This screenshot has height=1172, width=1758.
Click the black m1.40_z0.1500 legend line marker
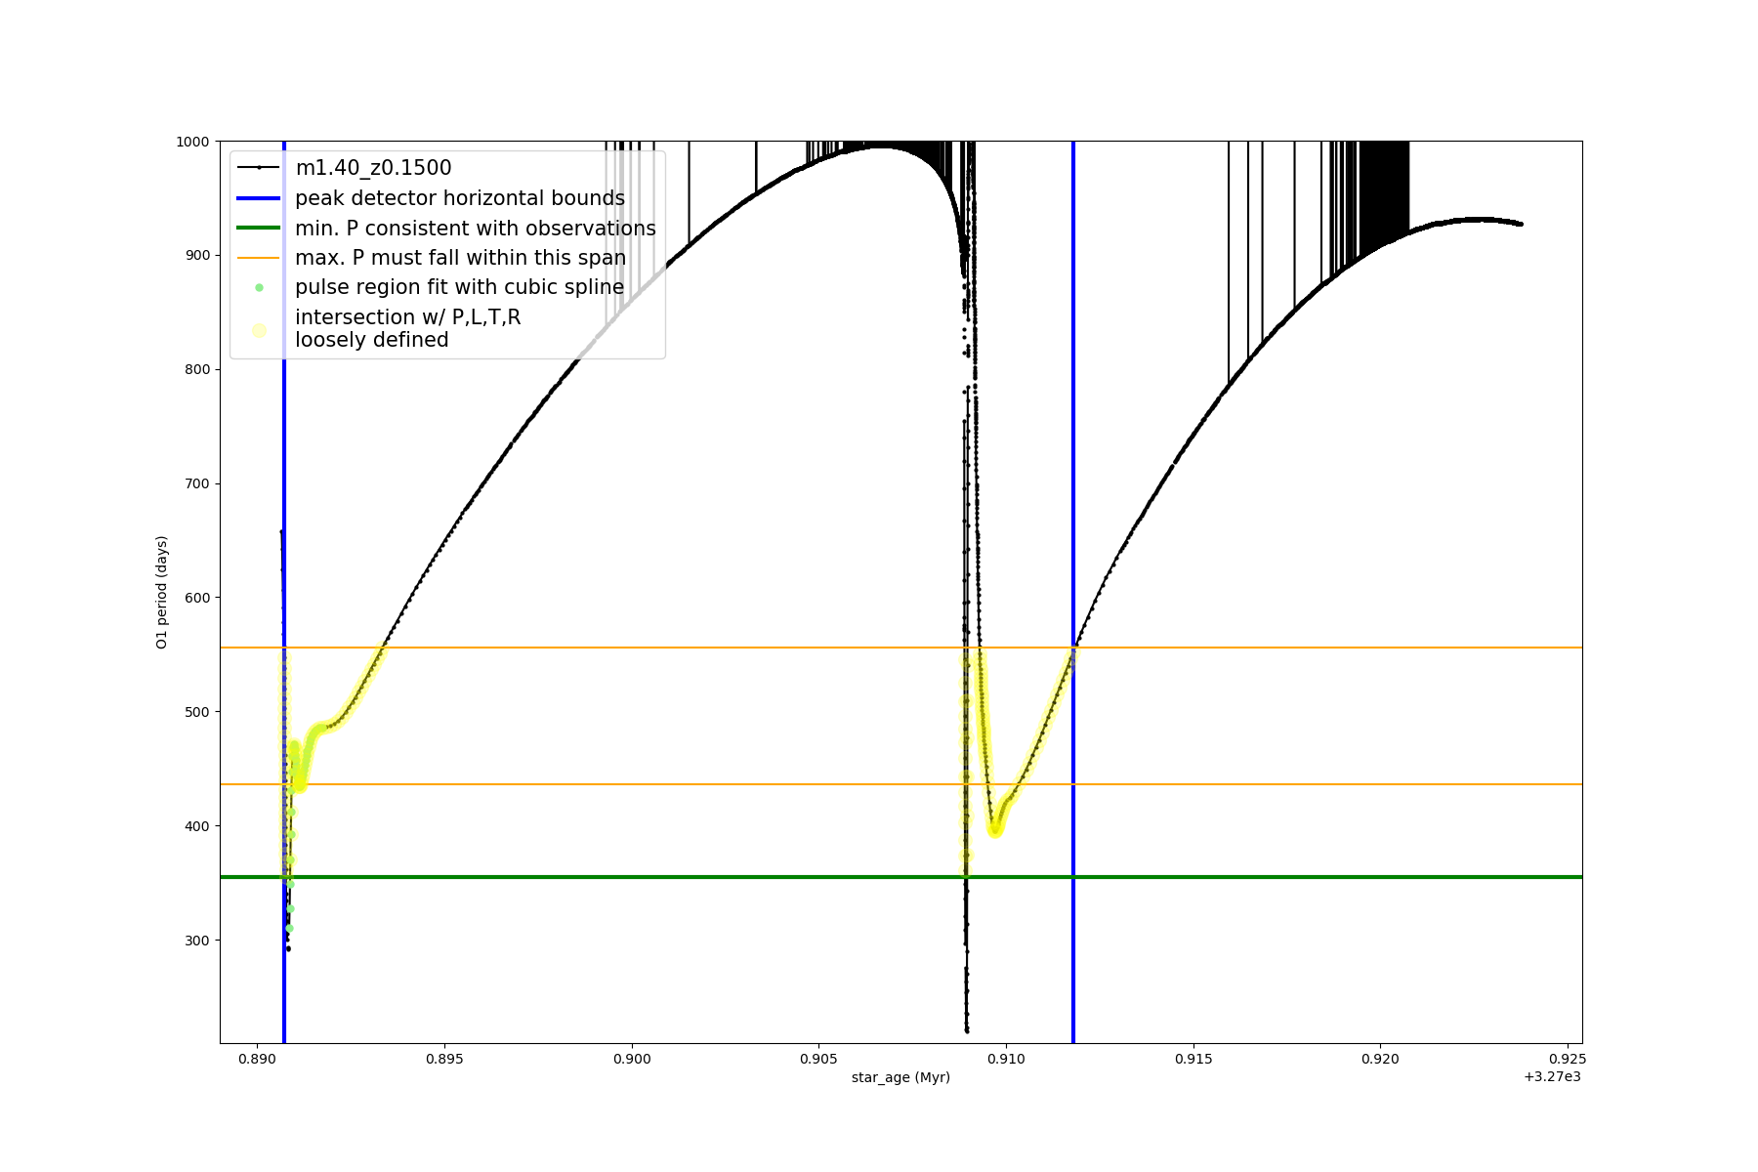259,168
